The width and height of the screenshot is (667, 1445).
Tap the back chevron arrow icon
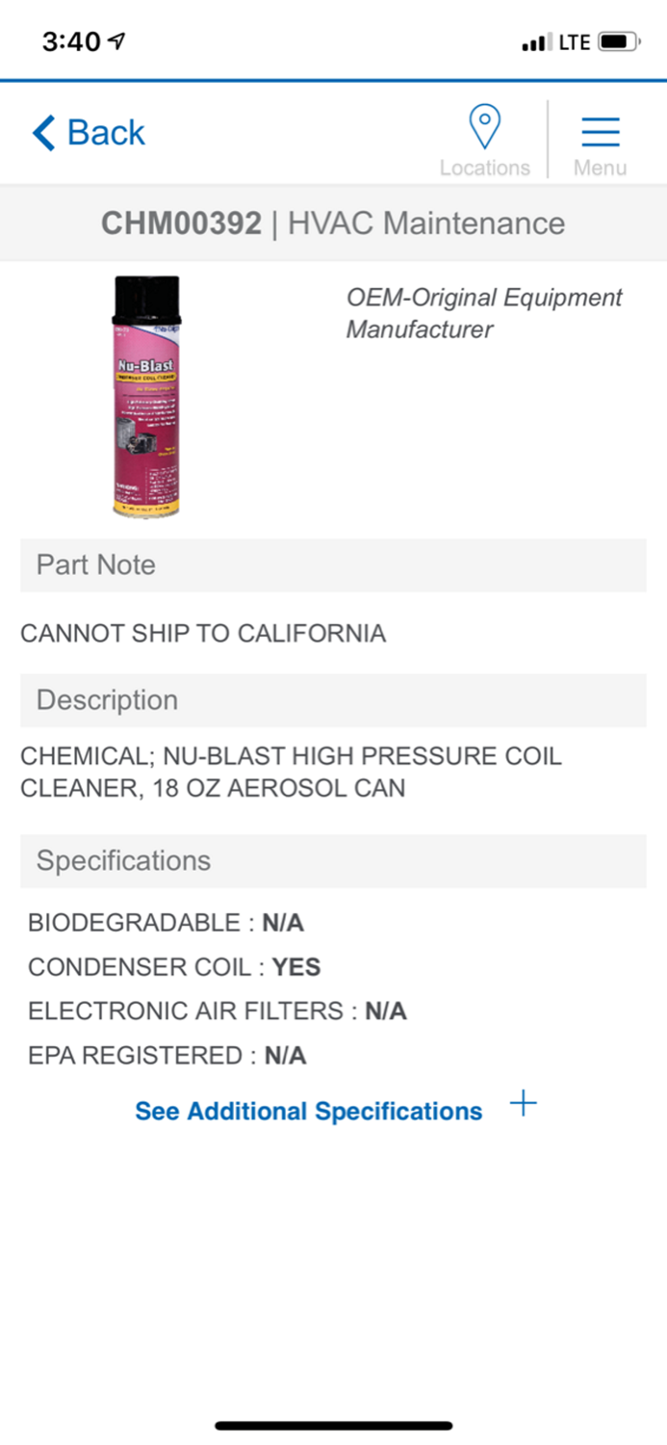tap(40, 132)
